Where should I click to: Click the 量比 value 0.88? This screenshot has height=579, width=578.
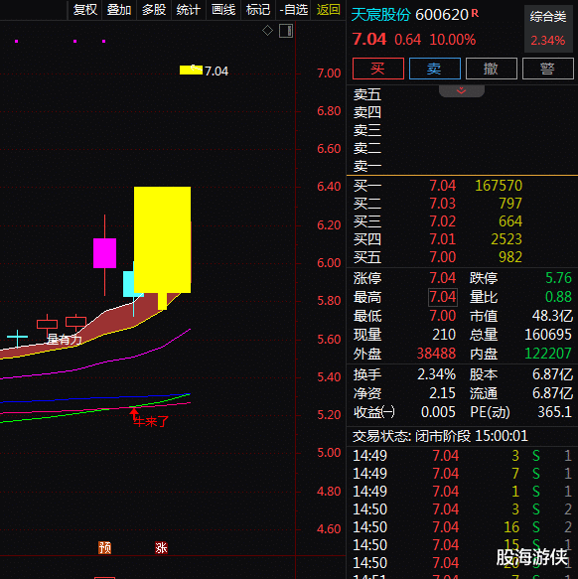click(558, 297)
